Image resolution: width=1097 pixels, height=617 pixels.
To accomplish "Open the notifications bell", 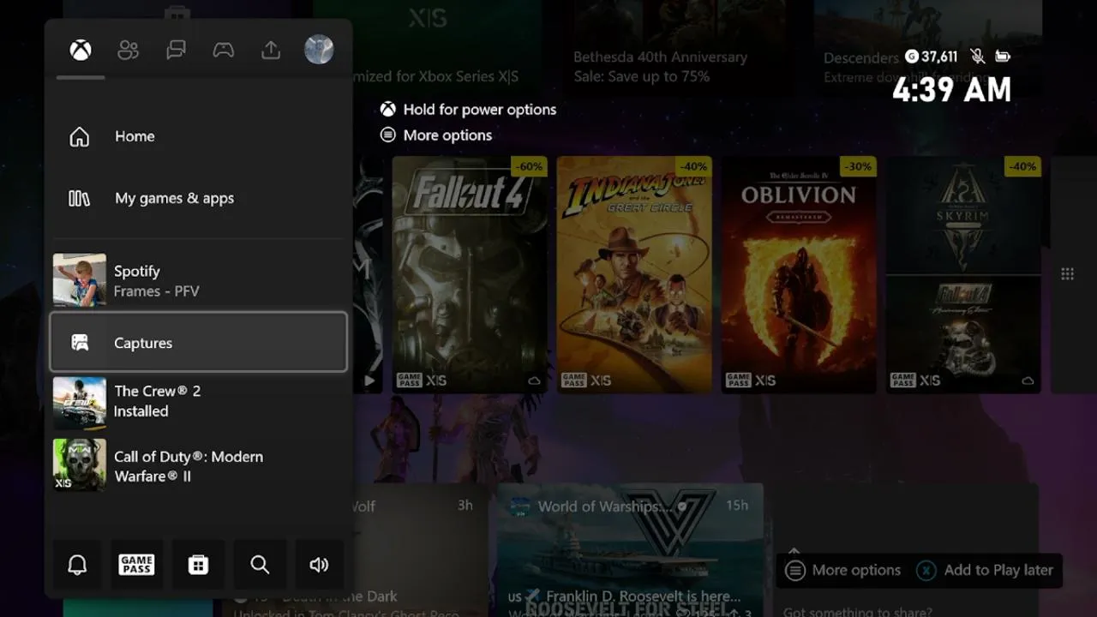I will (77, 565).
